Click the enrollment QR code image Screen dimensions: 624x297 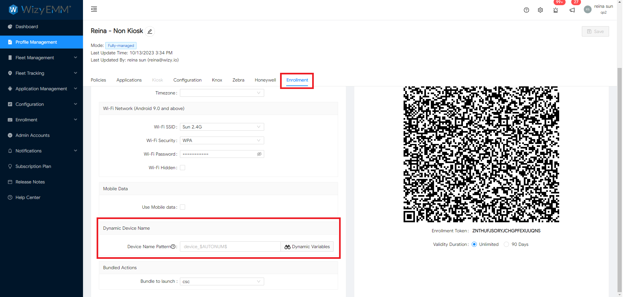coord(481,154)
